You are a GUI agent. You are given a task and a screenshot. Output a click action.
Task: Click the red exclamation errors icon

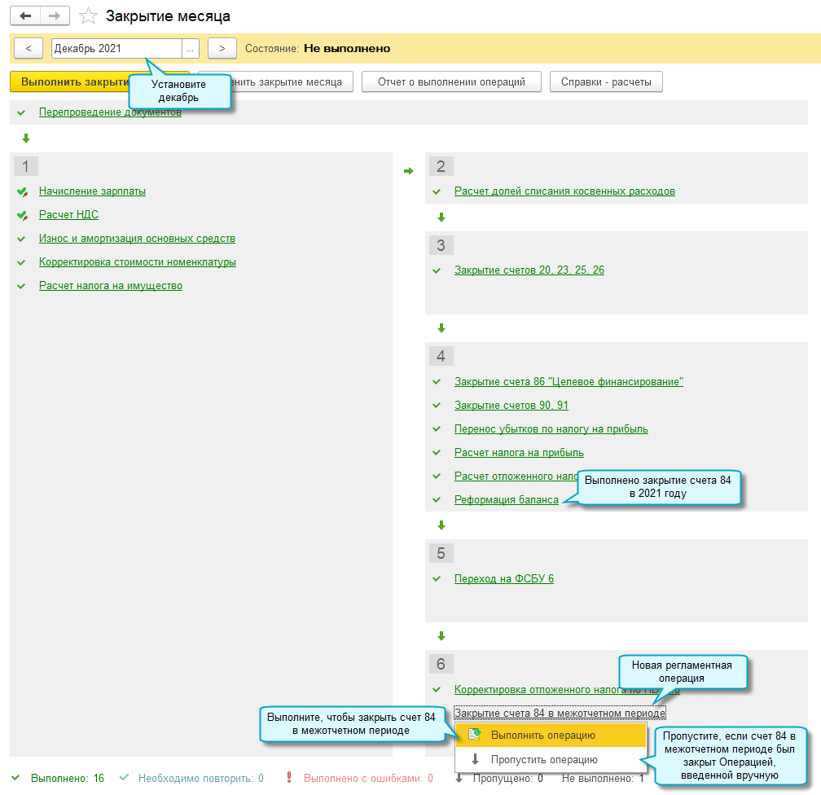pos(288,778)
